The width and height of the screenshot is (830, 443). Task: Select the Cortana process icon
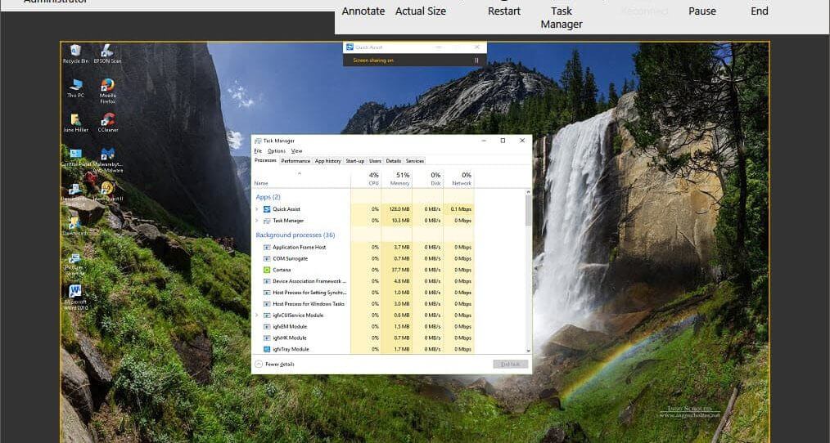(267, 270)
